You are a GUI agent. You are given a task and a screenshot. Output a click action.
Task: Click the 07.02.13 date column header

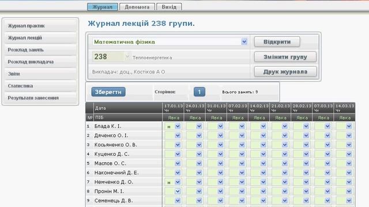coord(238,108)
